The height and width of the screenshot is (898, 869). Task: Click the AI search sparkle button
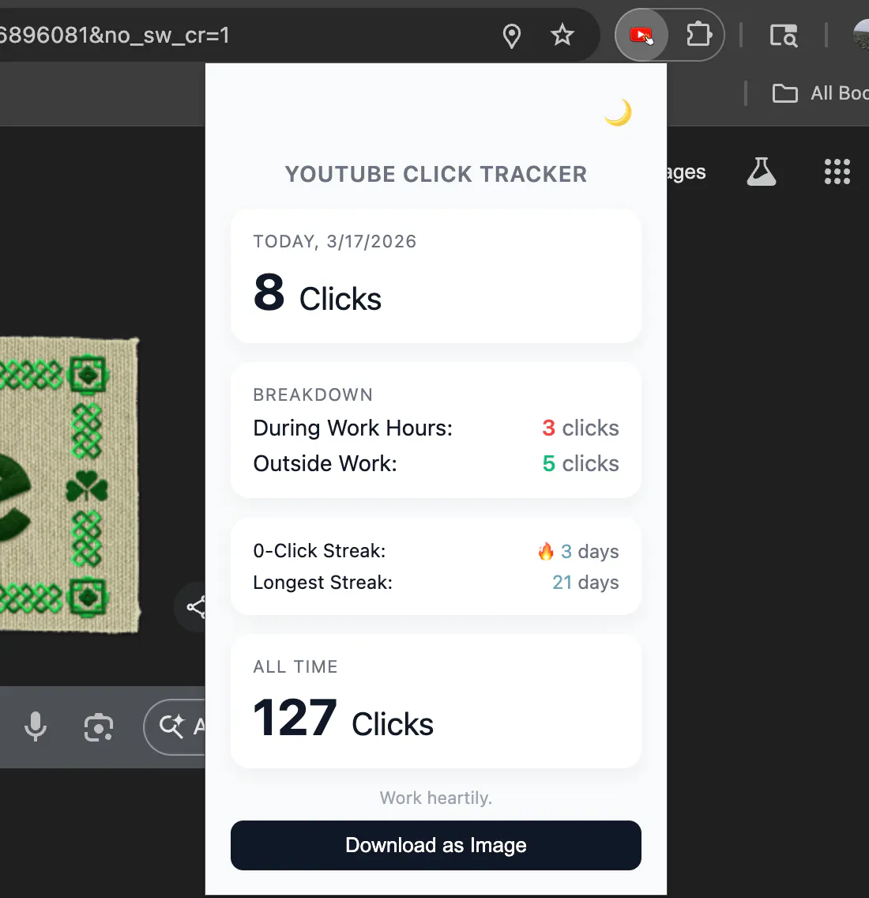pyautogui.click(x=175, y=726)
